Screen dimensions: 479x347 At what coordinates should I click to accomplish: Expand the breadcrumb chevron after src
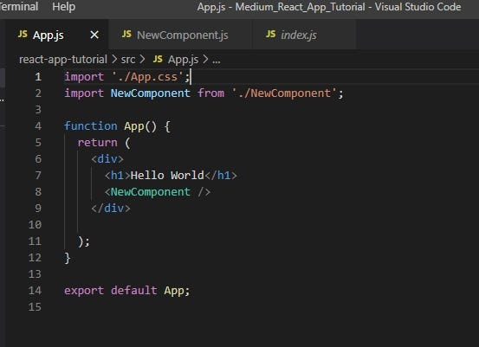coord(142,59)
